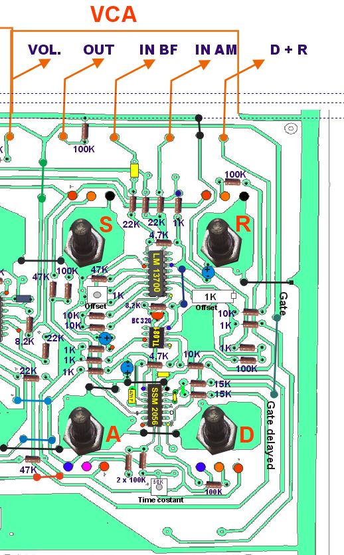
Task: Click the green component beside the 15K resistors
Action: click(x=183, y=390)
